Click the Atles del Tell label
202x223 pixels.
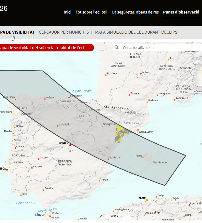tap(153, 213)
